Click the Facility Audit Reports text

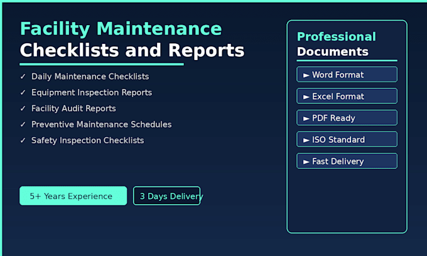[73, 108]
